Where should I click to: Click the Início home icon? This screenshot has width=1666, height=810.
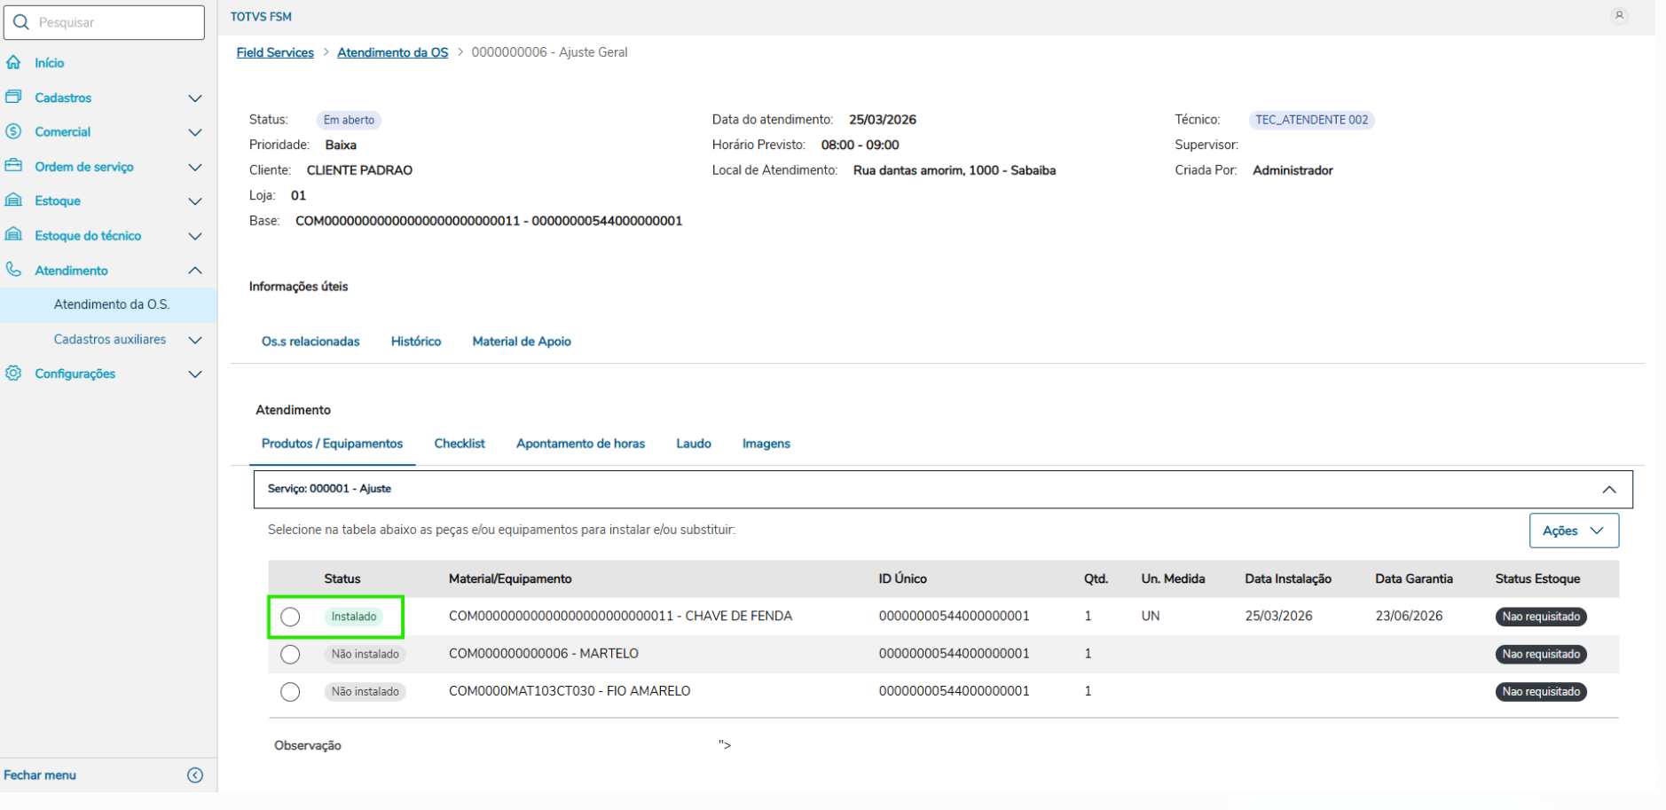pos(13,62)
